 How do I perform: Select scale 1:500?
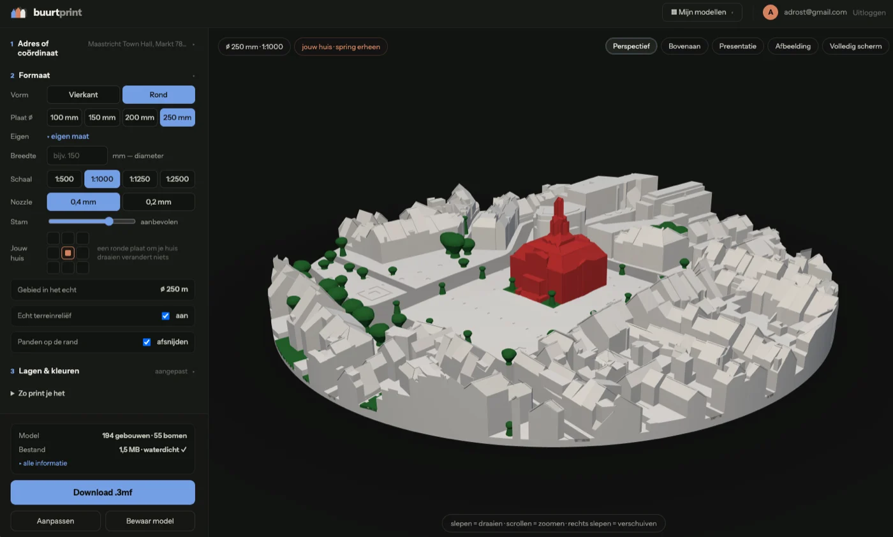(x=64, y=179)
